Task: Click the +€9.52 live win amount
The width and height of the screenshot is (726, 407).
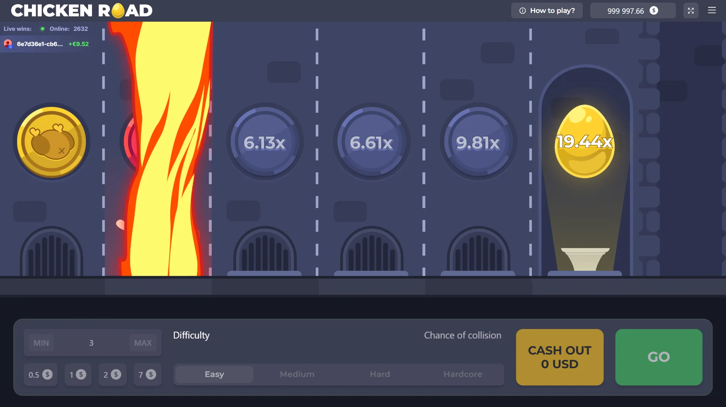Action: tap(79, 44)
